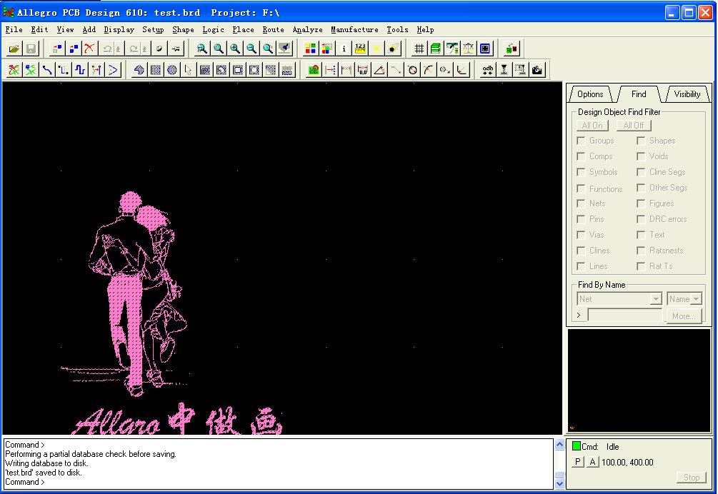Click the 0.0 datum dimension icon
The height and width of the screenshot is (494, 718).
point(363,70)
